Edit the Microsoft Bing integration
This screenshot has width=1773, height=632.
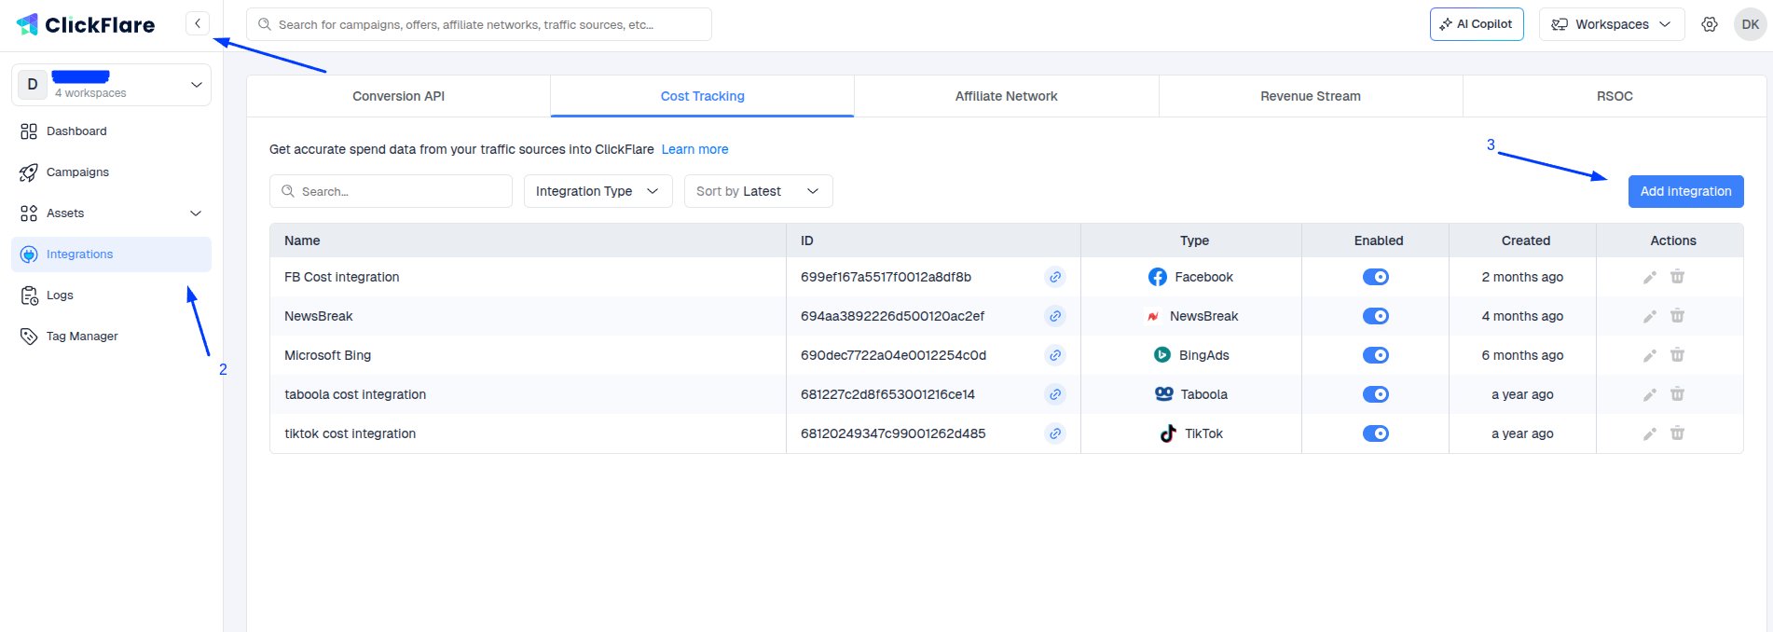(x=1649, y=355)
